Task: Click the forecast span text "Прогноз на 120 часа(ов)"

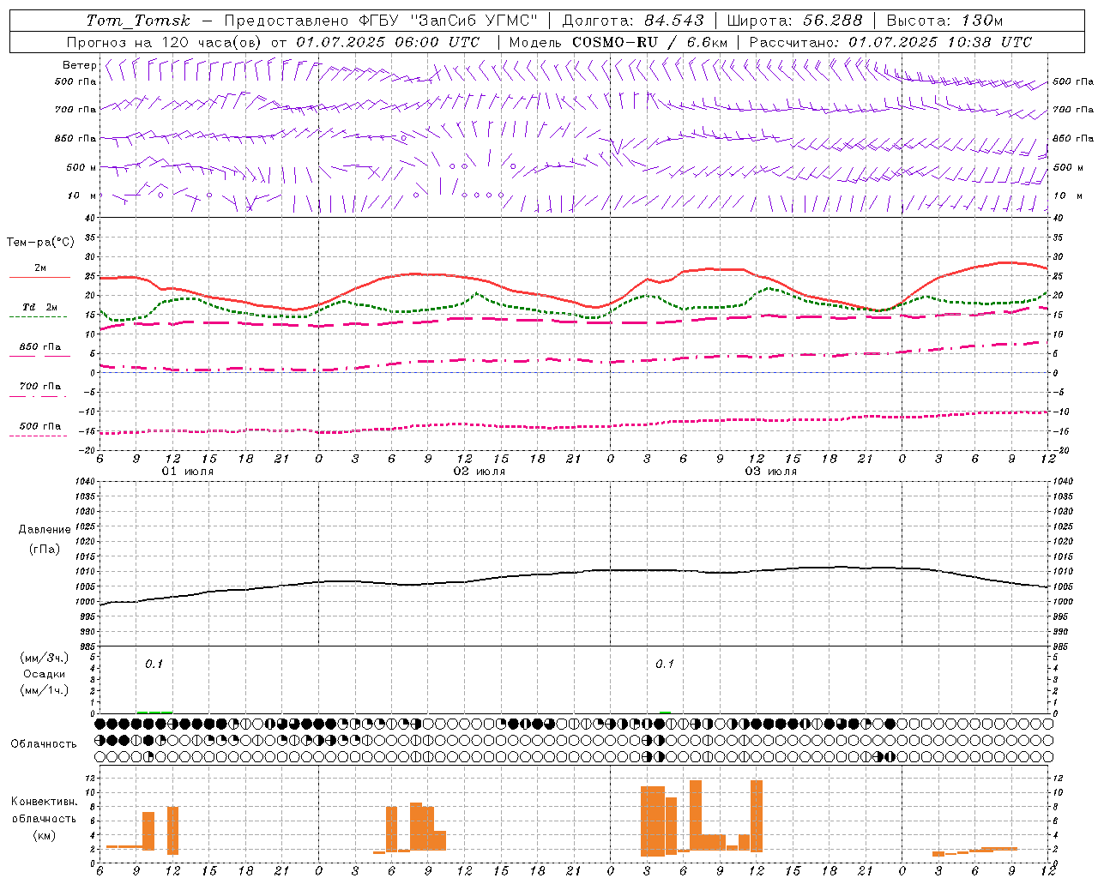Action: 165,42
